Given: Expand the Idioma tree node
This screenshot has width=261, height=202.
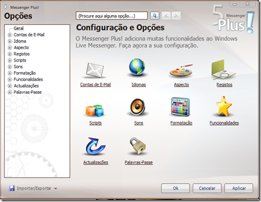Looking at the screenshot, I should coord(10,41).
